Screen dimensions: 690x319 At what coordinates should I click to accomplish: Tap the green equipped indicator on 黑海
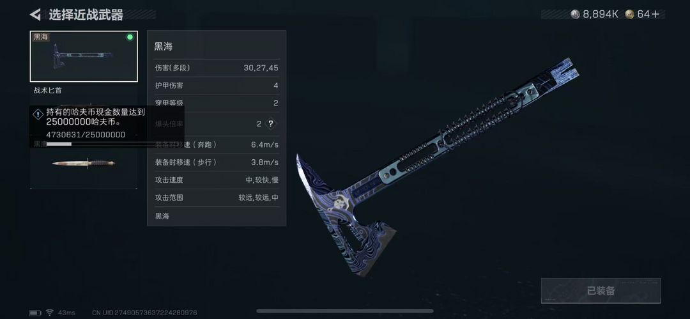point(130,38)
